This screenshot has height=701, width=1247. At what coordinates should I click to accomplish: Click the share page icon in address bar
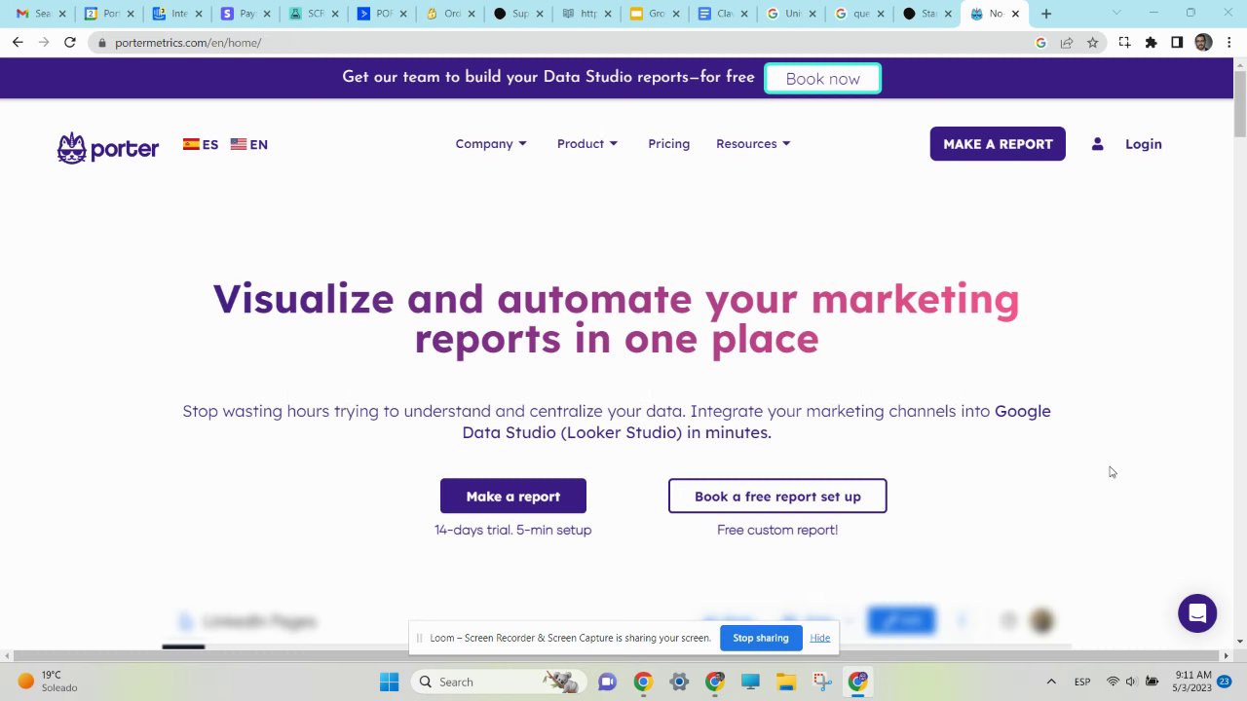coord(1067,43)
